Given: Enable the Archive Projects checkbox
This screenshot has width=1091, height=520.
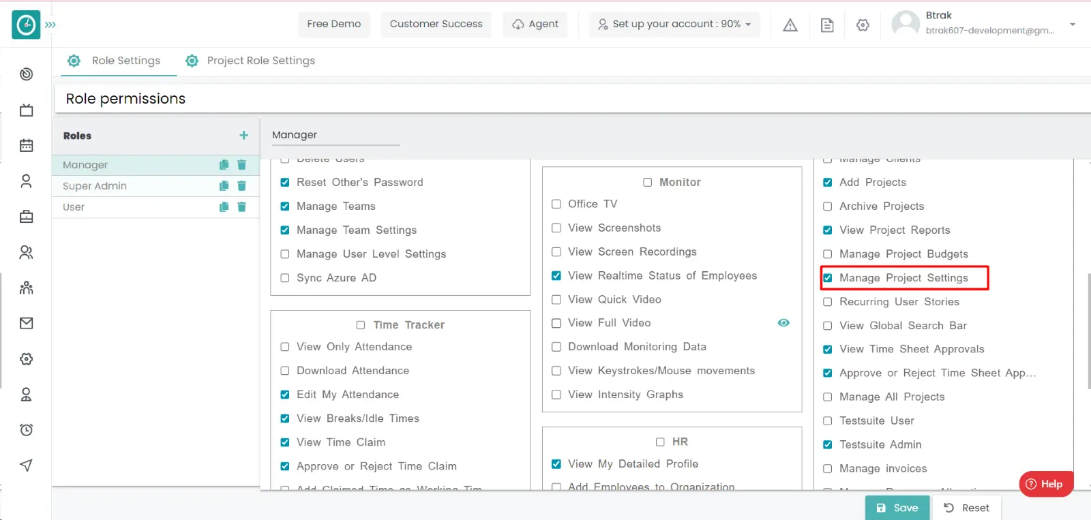Looking at the screenshot, I should [828, 207].
